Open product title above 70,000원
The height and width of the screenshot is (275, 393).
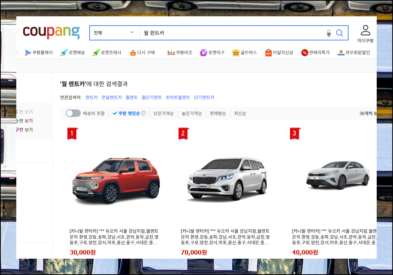225,237
